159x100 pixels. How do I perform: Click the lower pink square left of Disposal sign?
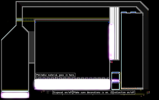pos(42,92)
